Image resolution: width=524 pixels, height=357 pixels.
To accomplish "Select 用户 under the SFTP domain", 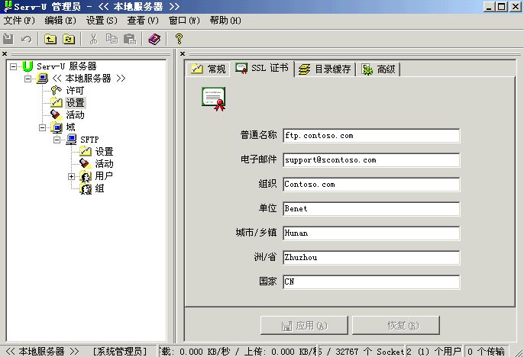I will 104,176.
